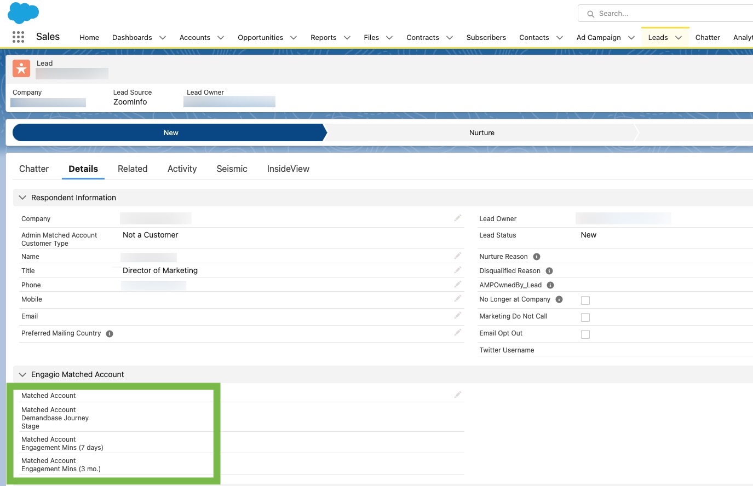Image resolution: width=753 pixels, height=486 pixels.
Task: Collapse the Engagio Matched Account section
Action: pyautogui.click(x=22, y=374)
